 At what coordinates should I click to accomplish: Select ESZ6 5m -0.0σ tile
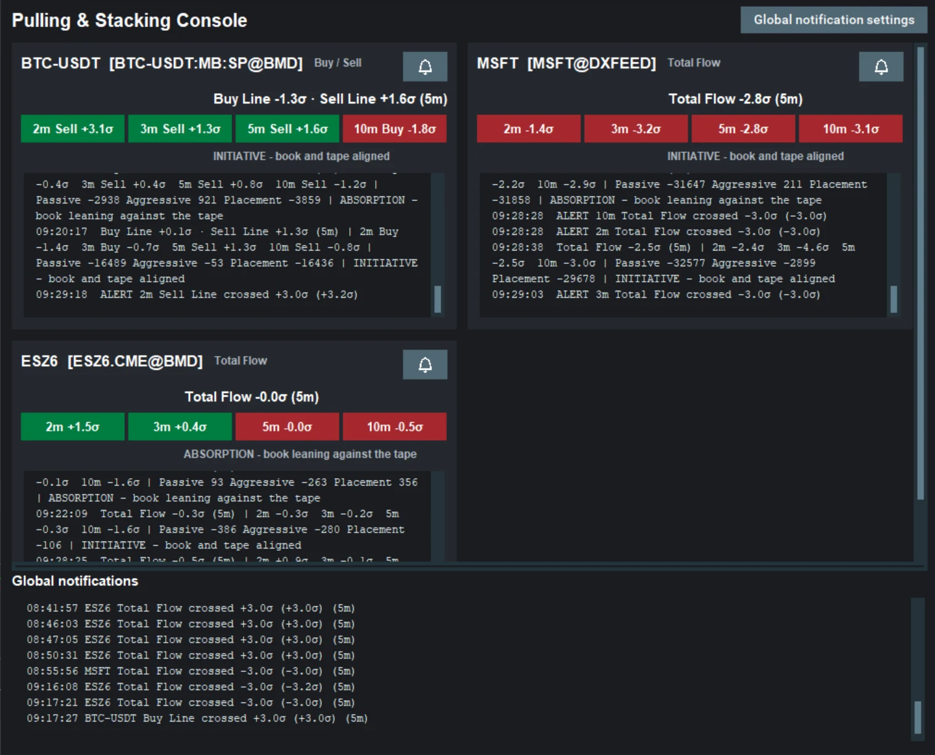pos(287,427)
